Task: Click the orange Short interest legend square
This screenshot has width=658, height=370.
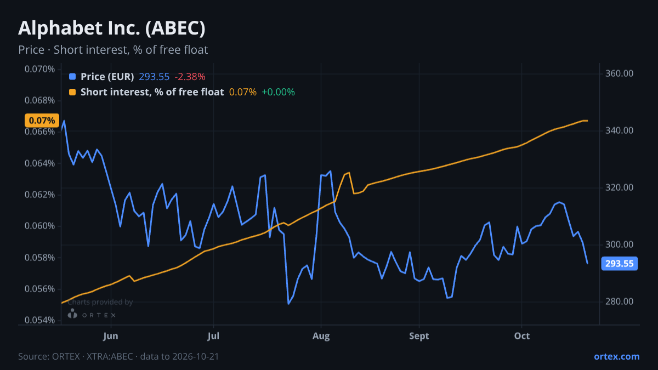Action: [73, 92]
